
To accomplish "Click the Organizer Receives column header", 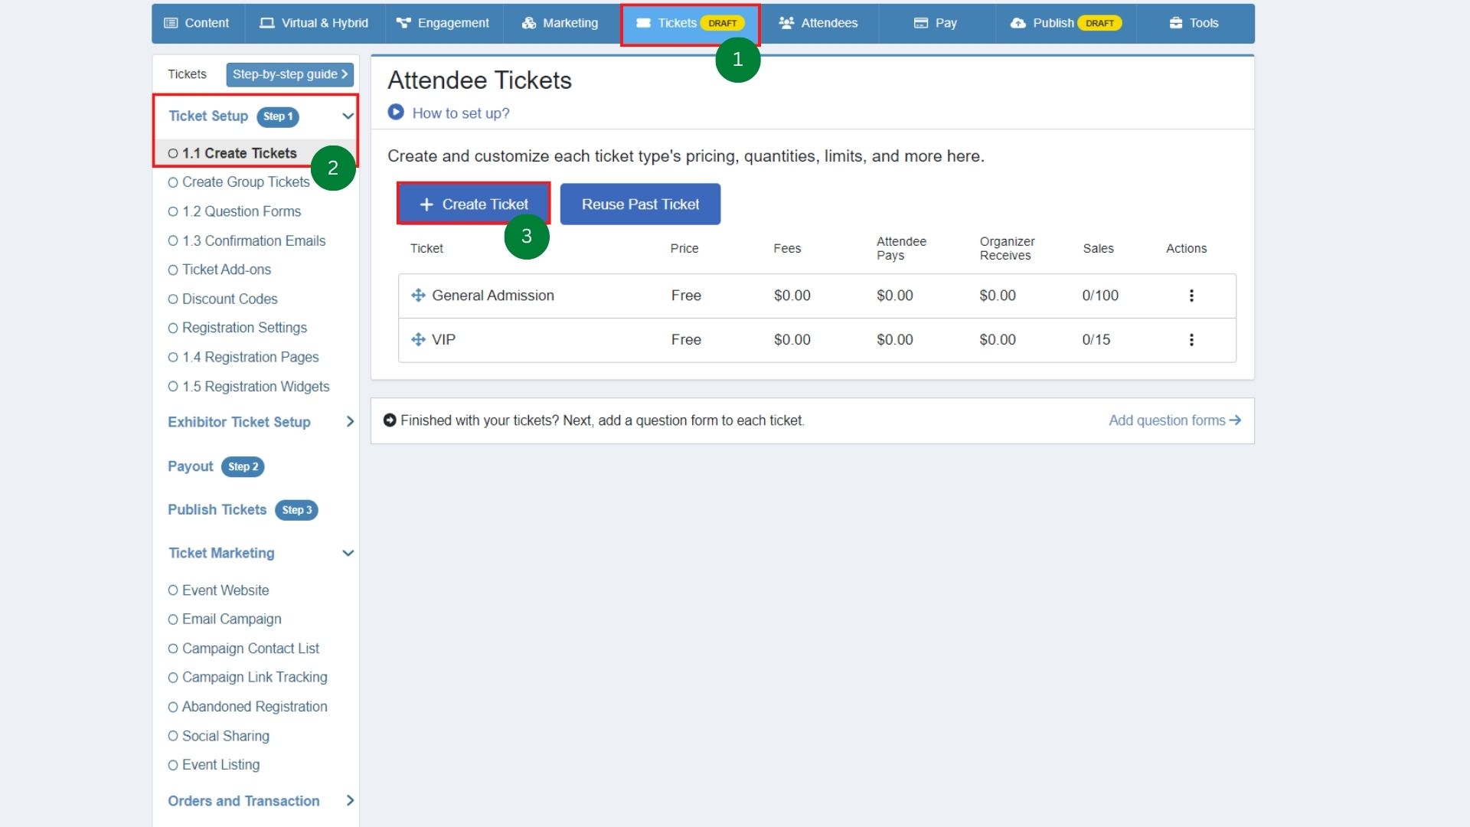I will (x=1007, y=248).
